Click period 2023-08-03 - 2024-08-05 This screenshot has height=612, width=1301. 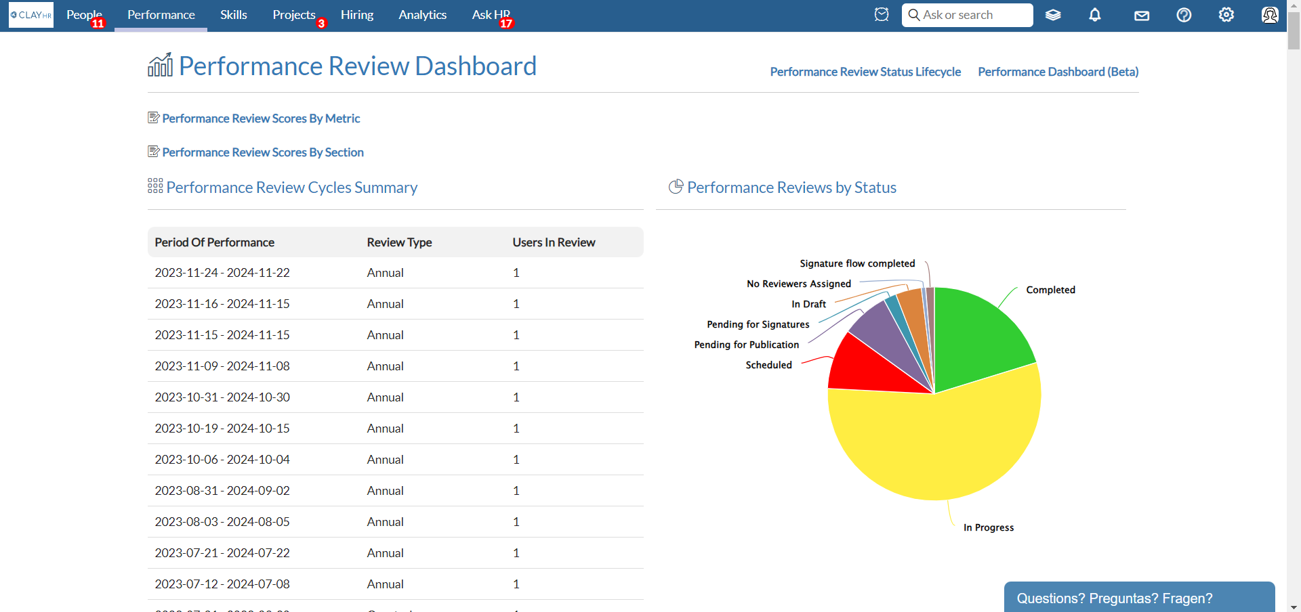click(222, 522)
